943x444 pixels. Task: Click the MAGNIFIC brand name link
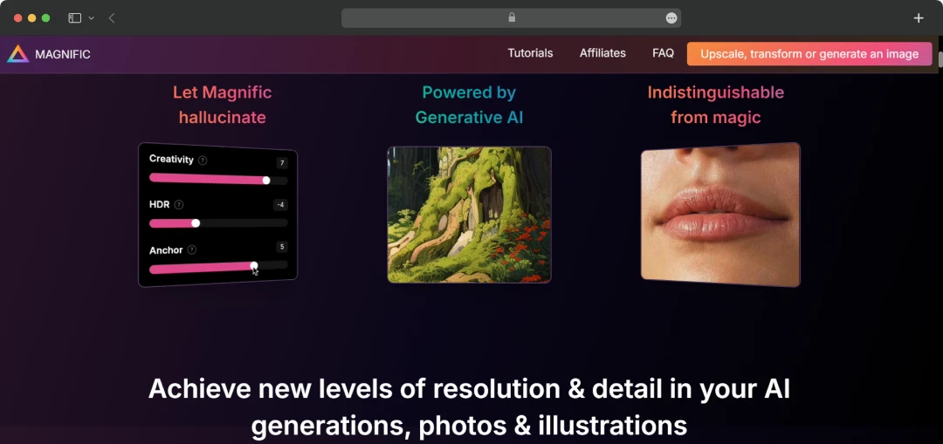pyautogui.click(x=63, y=55)
